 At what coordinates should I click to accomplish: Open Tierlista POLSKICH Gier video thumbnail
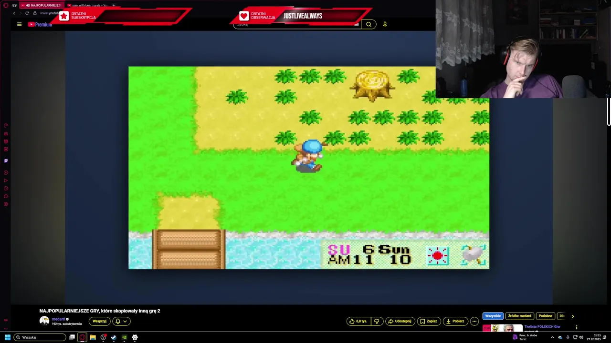tap(502, 328)
